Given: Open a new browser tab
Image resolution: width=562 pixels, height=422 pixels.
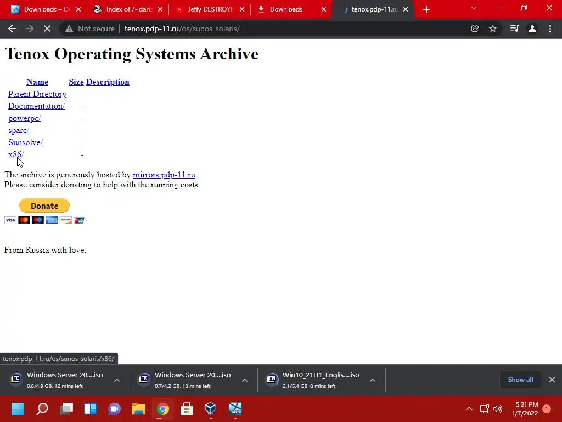Looking at the screenshot, I should (426, 9).
